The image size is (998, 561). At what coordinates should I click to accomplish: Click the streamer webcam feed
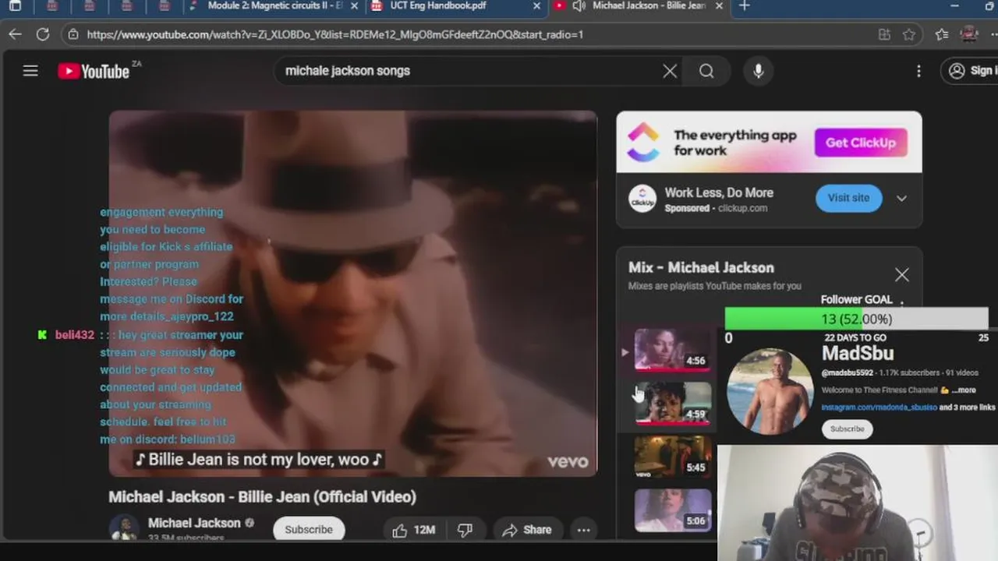pos(857,503)
